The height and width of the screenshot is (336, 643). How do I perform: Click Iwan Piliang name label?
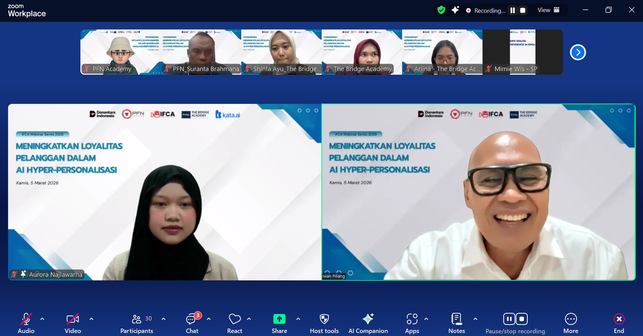[334, 276]
